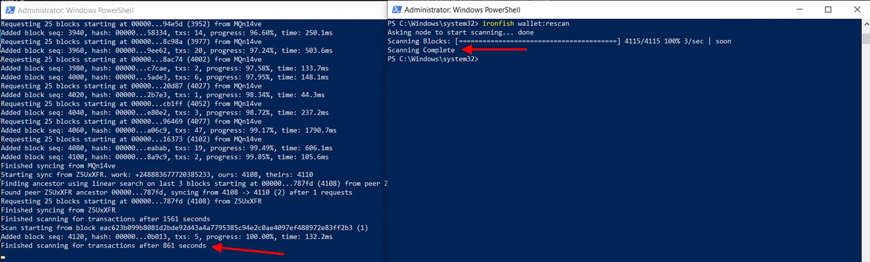Click the PowerShell icon in the right window title bar

coord(397,10)
